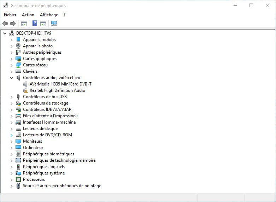
Task: Select Périphériques logiciels label
Action: 44,167
